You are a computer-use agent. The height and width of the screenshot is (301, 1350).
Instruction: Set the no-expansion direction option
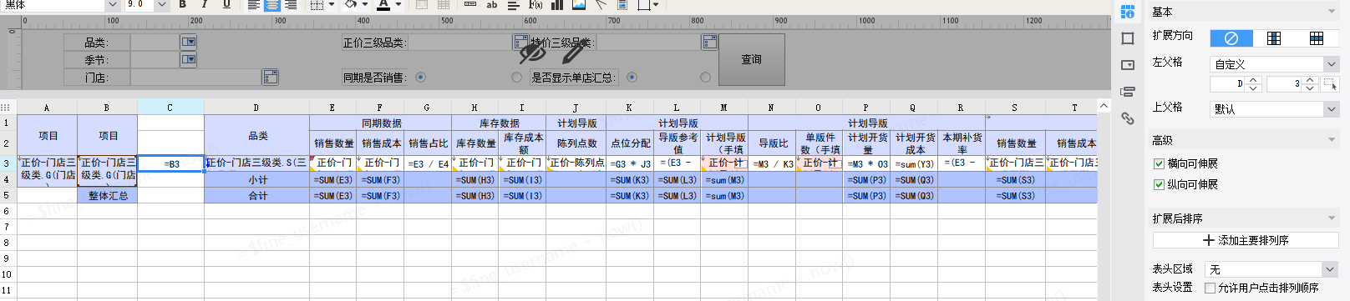pyautogui.click(x=1231, y=38)
